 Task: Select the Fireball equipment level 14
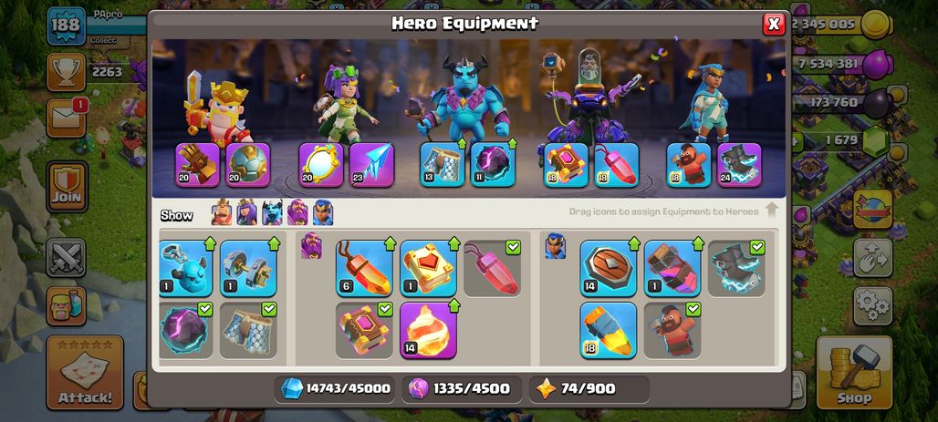428,331
